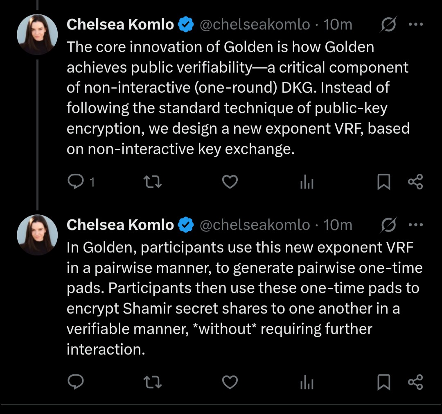
Task: Open Chelsea Komlo's profile from first tweet name
Action: (x=120, y=25)
